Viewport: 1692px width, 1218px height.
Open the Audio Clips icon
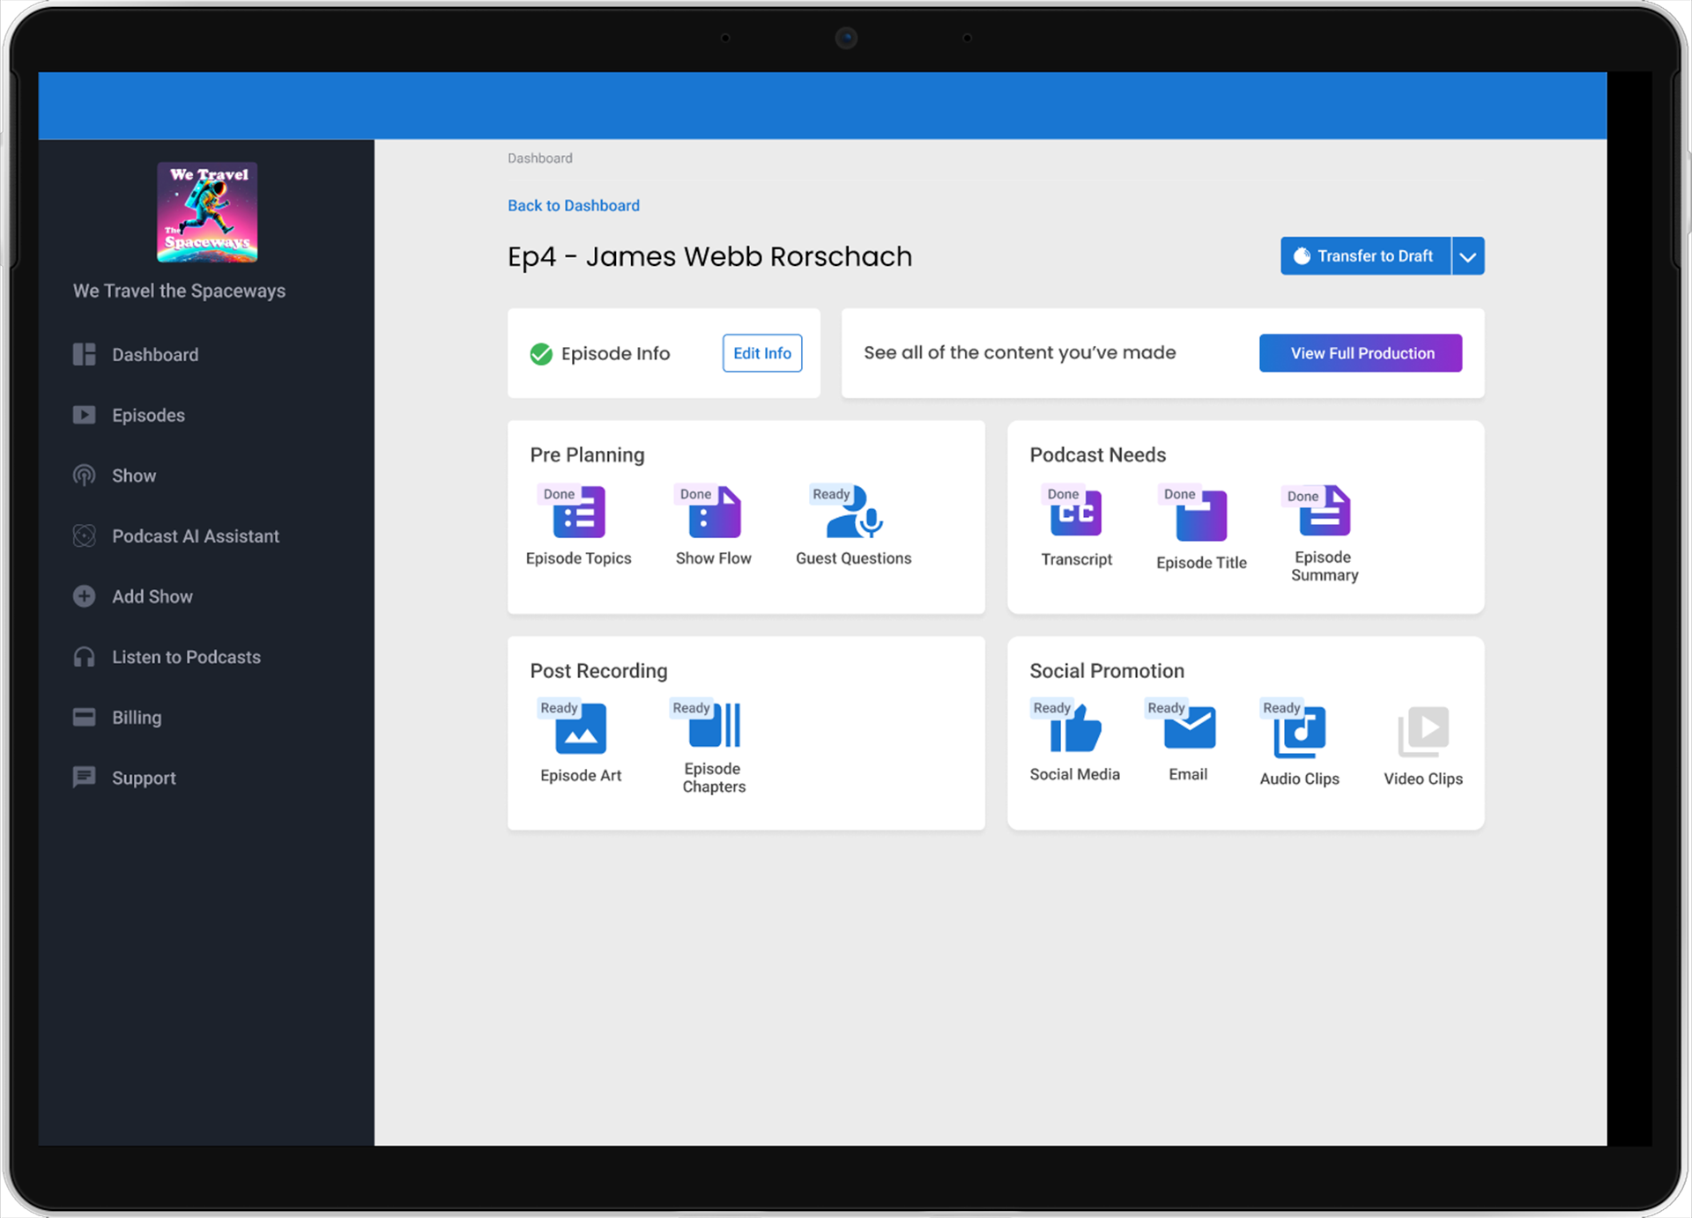[x=1299, y=732]
